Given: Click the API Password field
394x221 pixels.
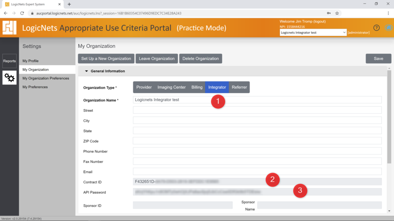Looking at the screenshot, I should pos(257,192).
